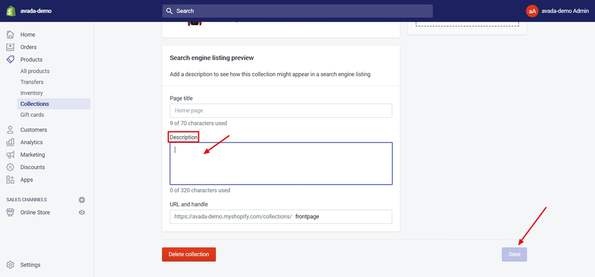Viewport: 595px width, 277px height.
Task: Open Inventory submenu item
Action: [x=31, y=93]
